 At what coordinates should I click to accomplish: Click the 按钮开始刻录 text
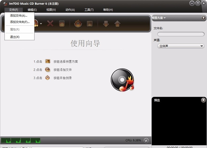[x=62, y=78]
